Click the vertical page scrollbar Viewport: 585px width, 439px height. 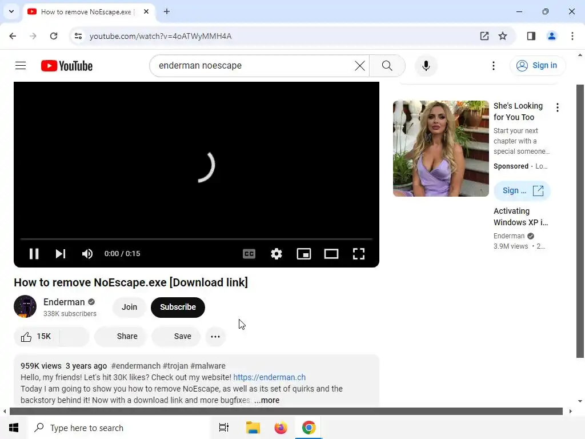(x=580, y=221)
